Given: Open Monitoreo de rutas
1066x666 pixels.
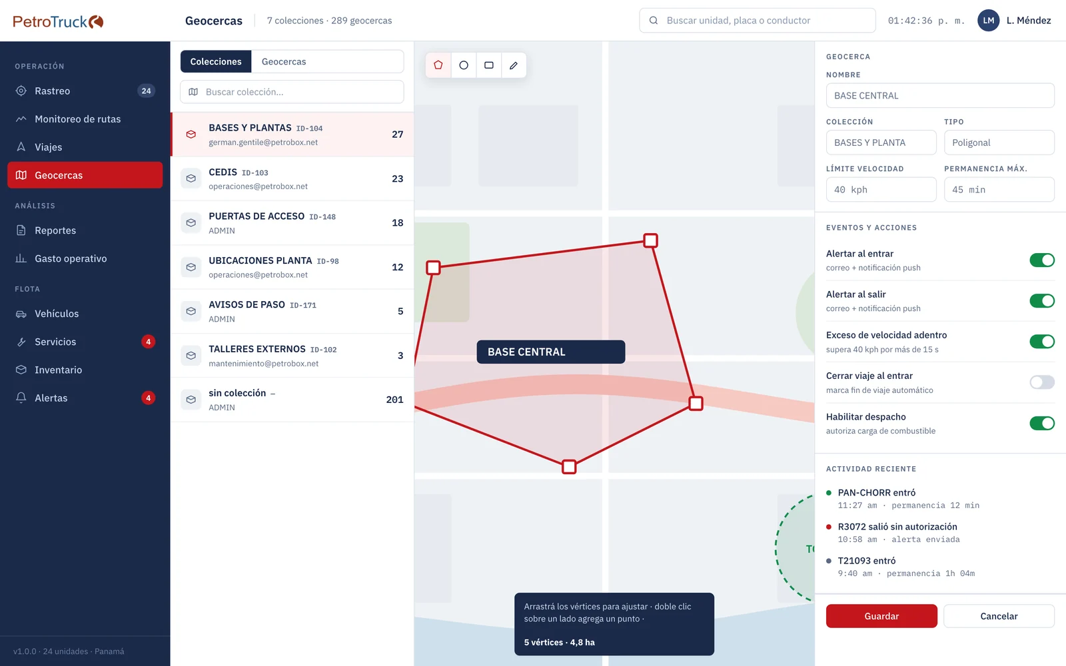Looking at the screenshot, I should coord(85,119).
